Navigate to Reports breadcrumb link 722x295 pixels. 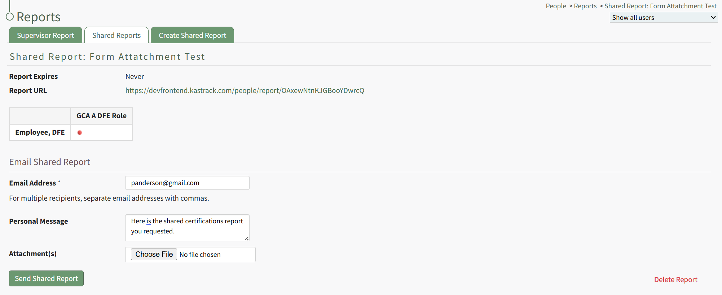click(x=585, y=6)
